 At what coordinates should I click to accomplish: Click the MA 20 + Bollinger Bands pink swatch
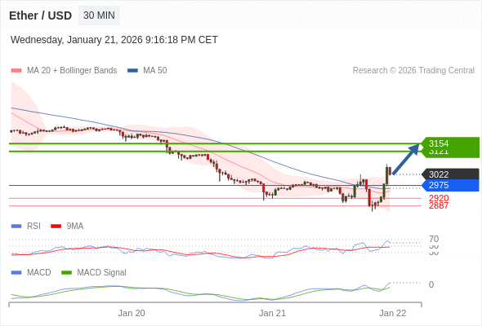(x=16, y=71)
